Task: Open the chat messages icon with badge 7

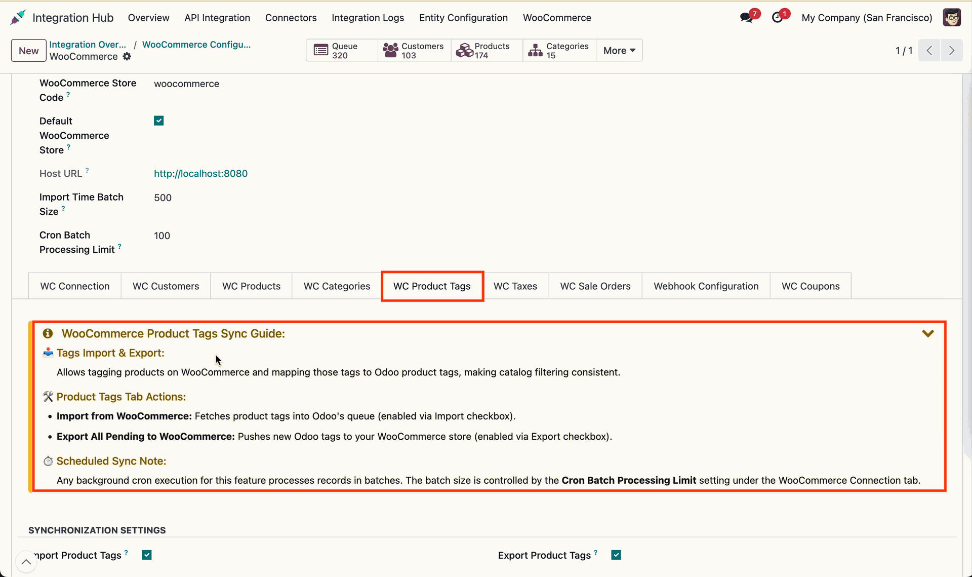Action: point(746,18)
